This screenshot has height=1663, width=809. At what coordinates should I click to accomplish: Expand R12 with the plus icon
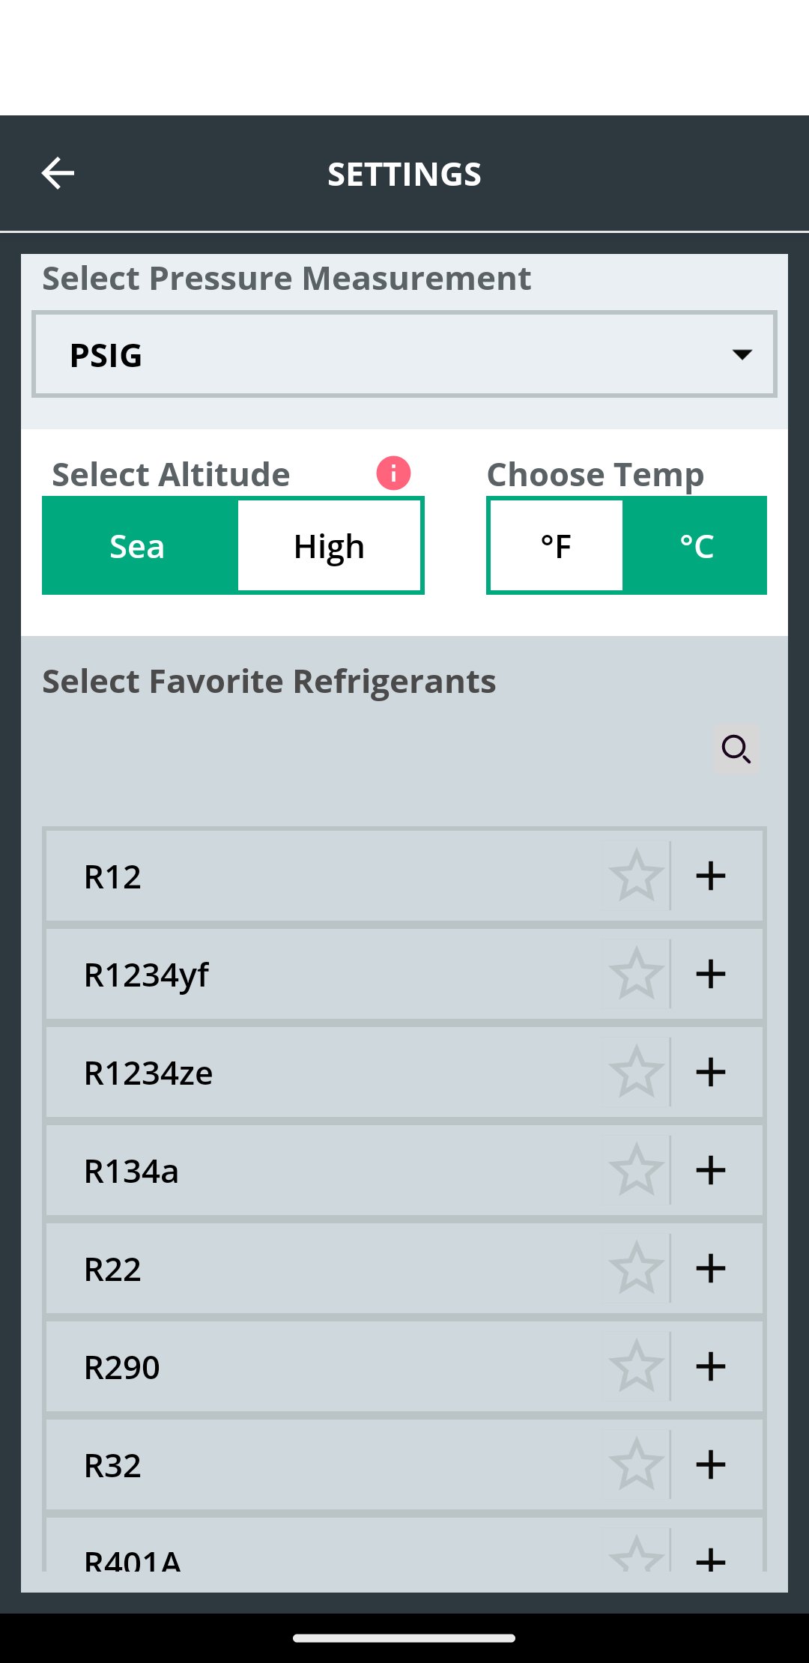click(710, 876)
